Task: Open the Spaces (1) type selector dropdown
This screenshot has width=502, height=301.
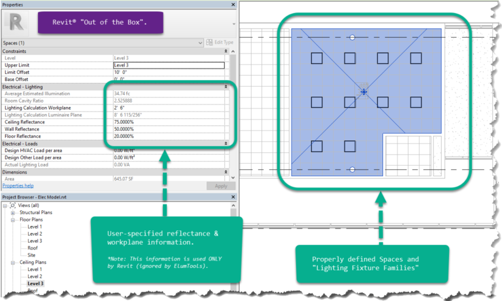Action: [103, 43]
